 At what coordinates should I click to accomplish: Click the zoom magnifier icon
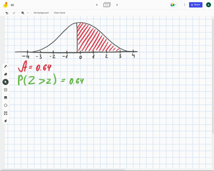[x=23, y=13]
